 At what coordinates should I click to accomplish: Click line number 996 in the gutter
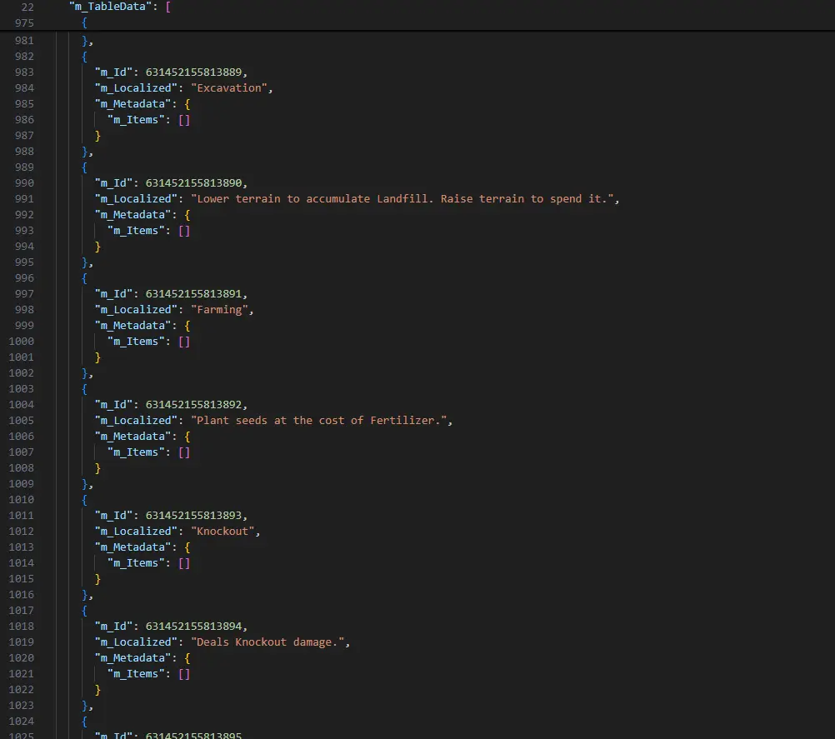[24, 278]
